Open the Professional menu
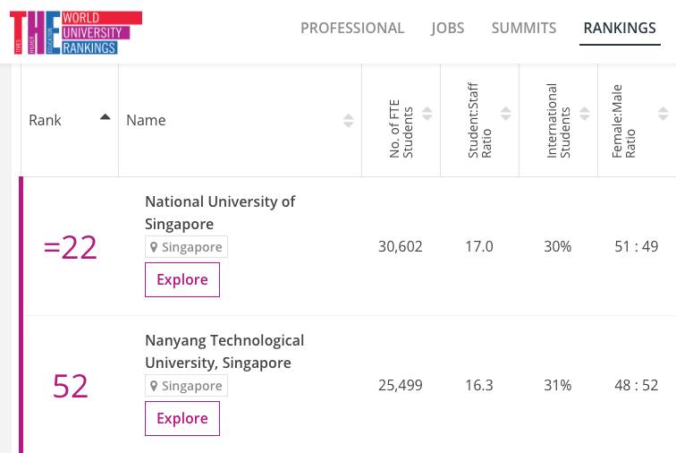The width and height of the screenshot is (676, 453). [x=352, y=29]
